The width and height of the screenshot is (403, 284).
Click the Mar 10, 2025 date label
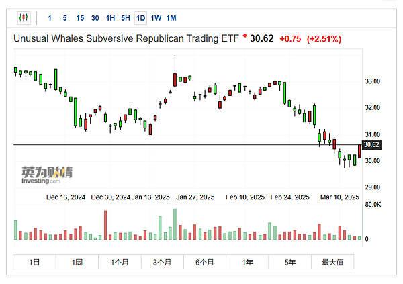[x=339, y=197]
